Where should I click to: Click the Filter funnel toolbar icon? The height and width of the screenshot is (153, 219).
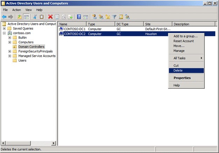(x=114, y=16)
